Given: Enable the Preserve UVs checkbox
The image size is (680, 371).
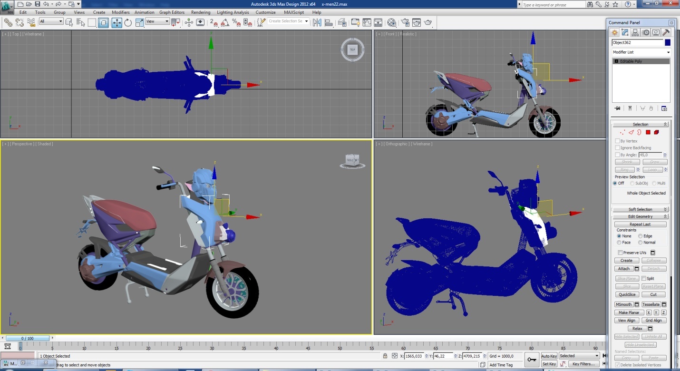Looking at the screenshot, I should pyautogui.click(x=620, y=253).
